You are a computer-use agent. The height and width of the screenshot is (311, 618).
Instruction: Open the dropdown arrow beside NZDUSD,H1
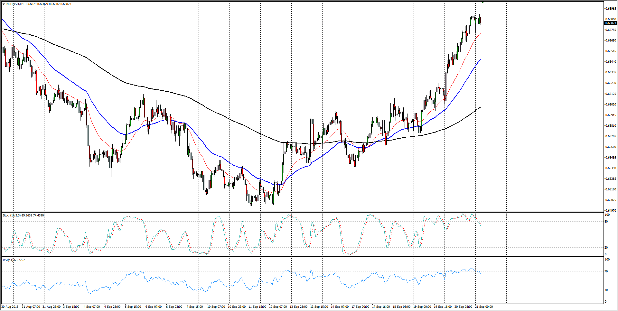point(4,4)
